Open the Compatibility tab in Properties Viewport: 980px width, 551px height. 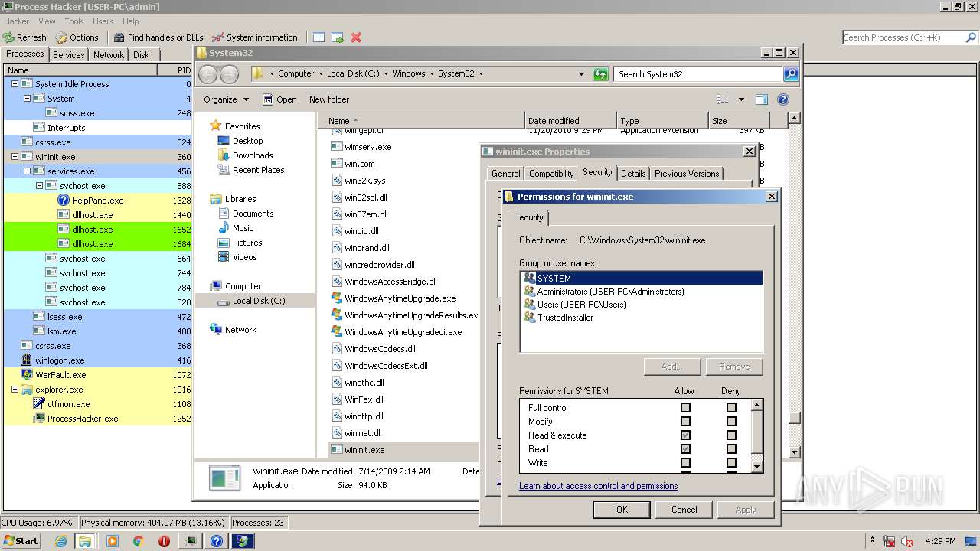pyautogui.click(x=551, y=174)
